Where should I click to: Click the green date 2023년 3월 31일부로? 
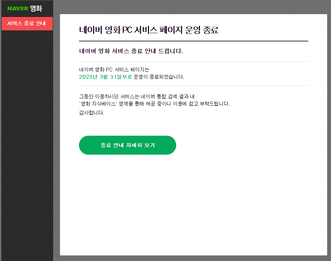[x=106, y=77]
